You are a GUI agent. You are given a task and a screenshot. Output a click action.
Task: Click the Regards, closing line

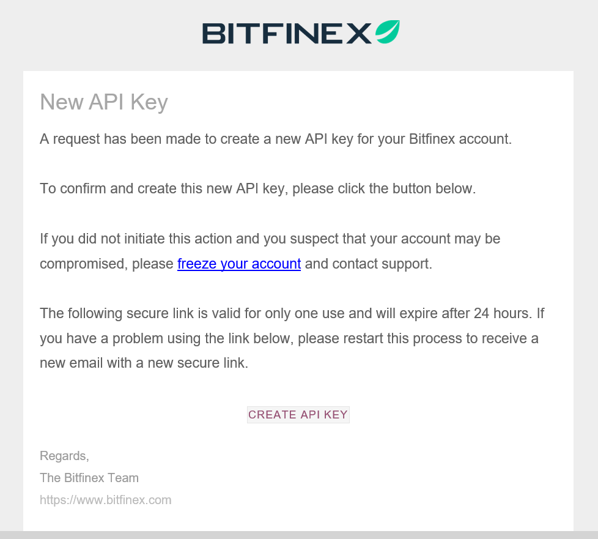[x=64, y=456]
